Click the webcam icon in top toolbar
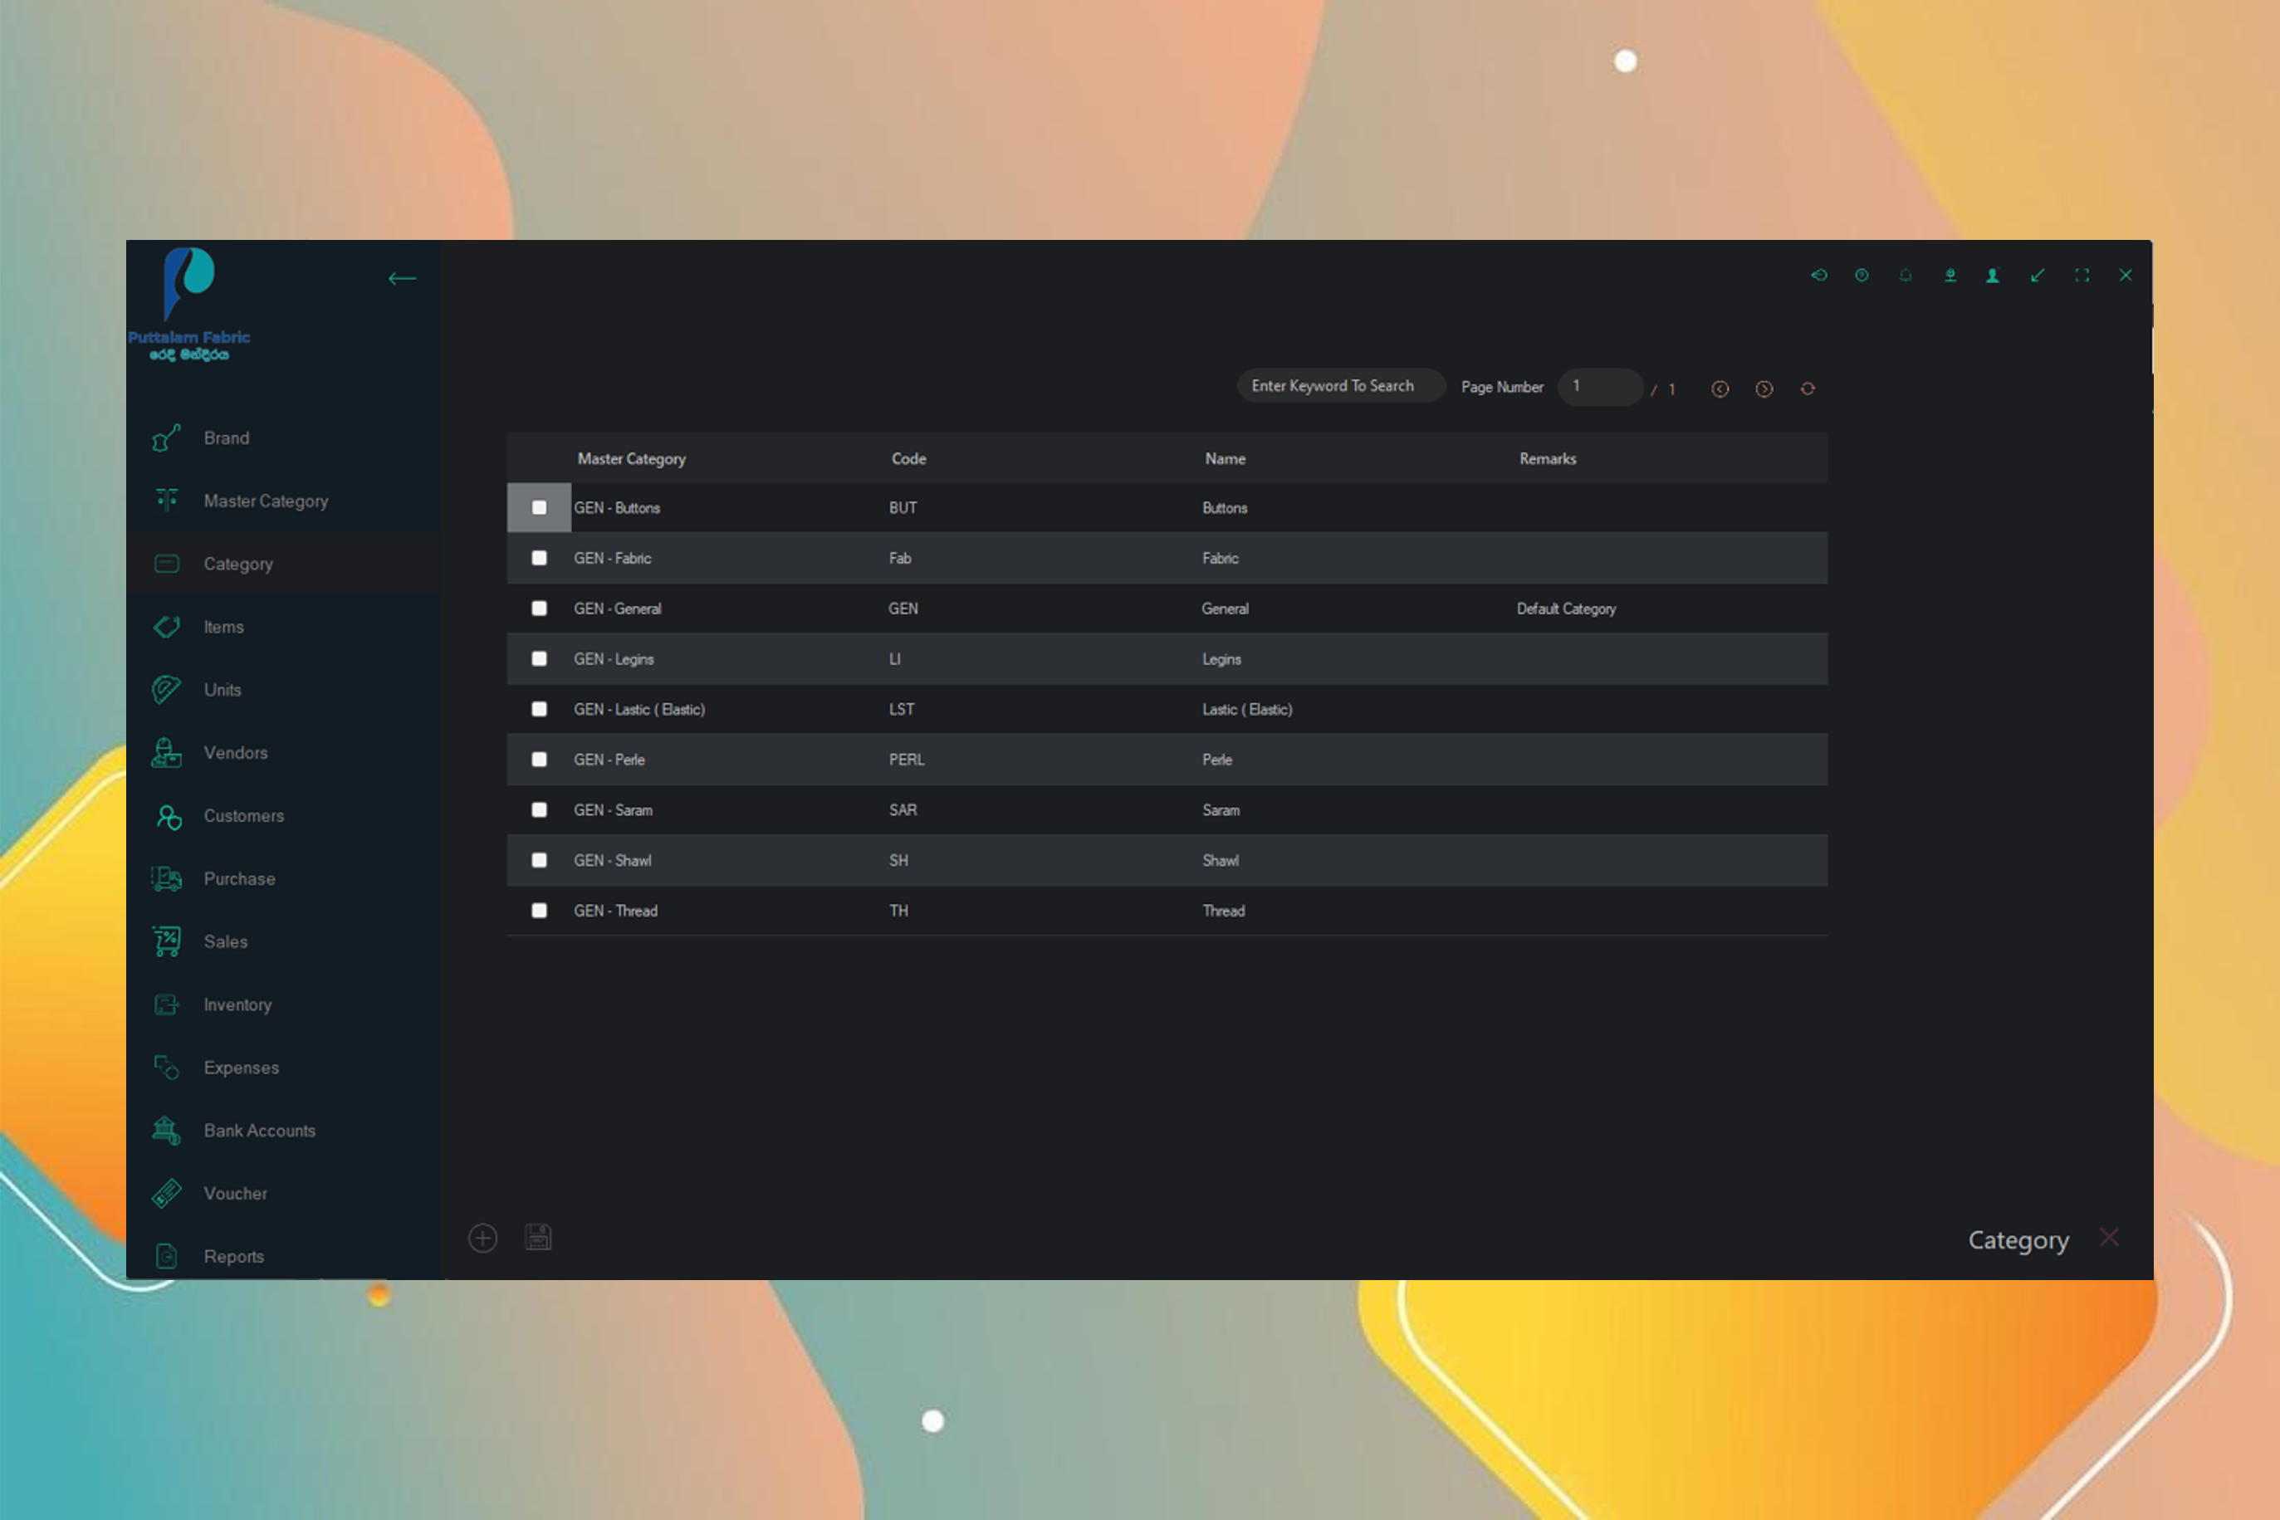Screen dimensions: 2280x1520 point(1950,276)
